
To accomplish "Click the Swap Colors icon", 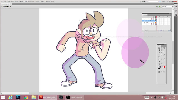I will coord(160,69).
